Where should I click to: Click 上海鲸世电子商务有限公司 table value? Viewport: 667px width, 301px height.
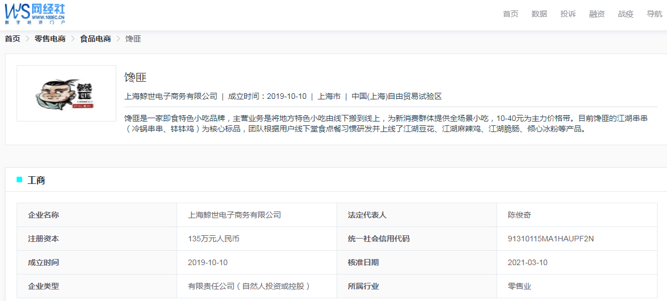point(235,215)
